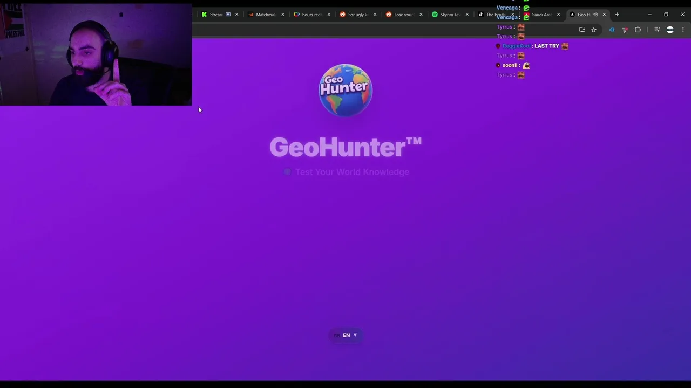The width and height of the screenshot is (691, 388).
Task: Click the soonli chat username
Action: pyautogui.click(x=510, y=65)
